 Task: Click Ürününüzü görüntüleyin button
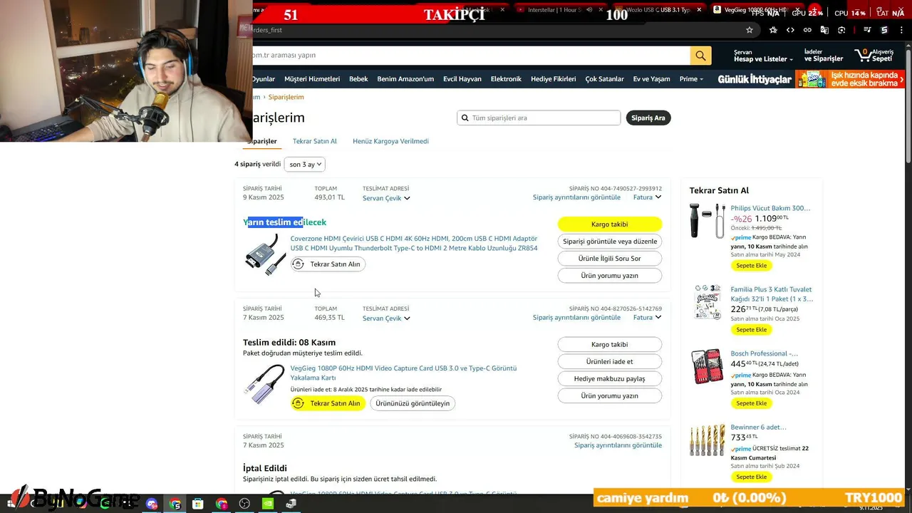point(413,403)
